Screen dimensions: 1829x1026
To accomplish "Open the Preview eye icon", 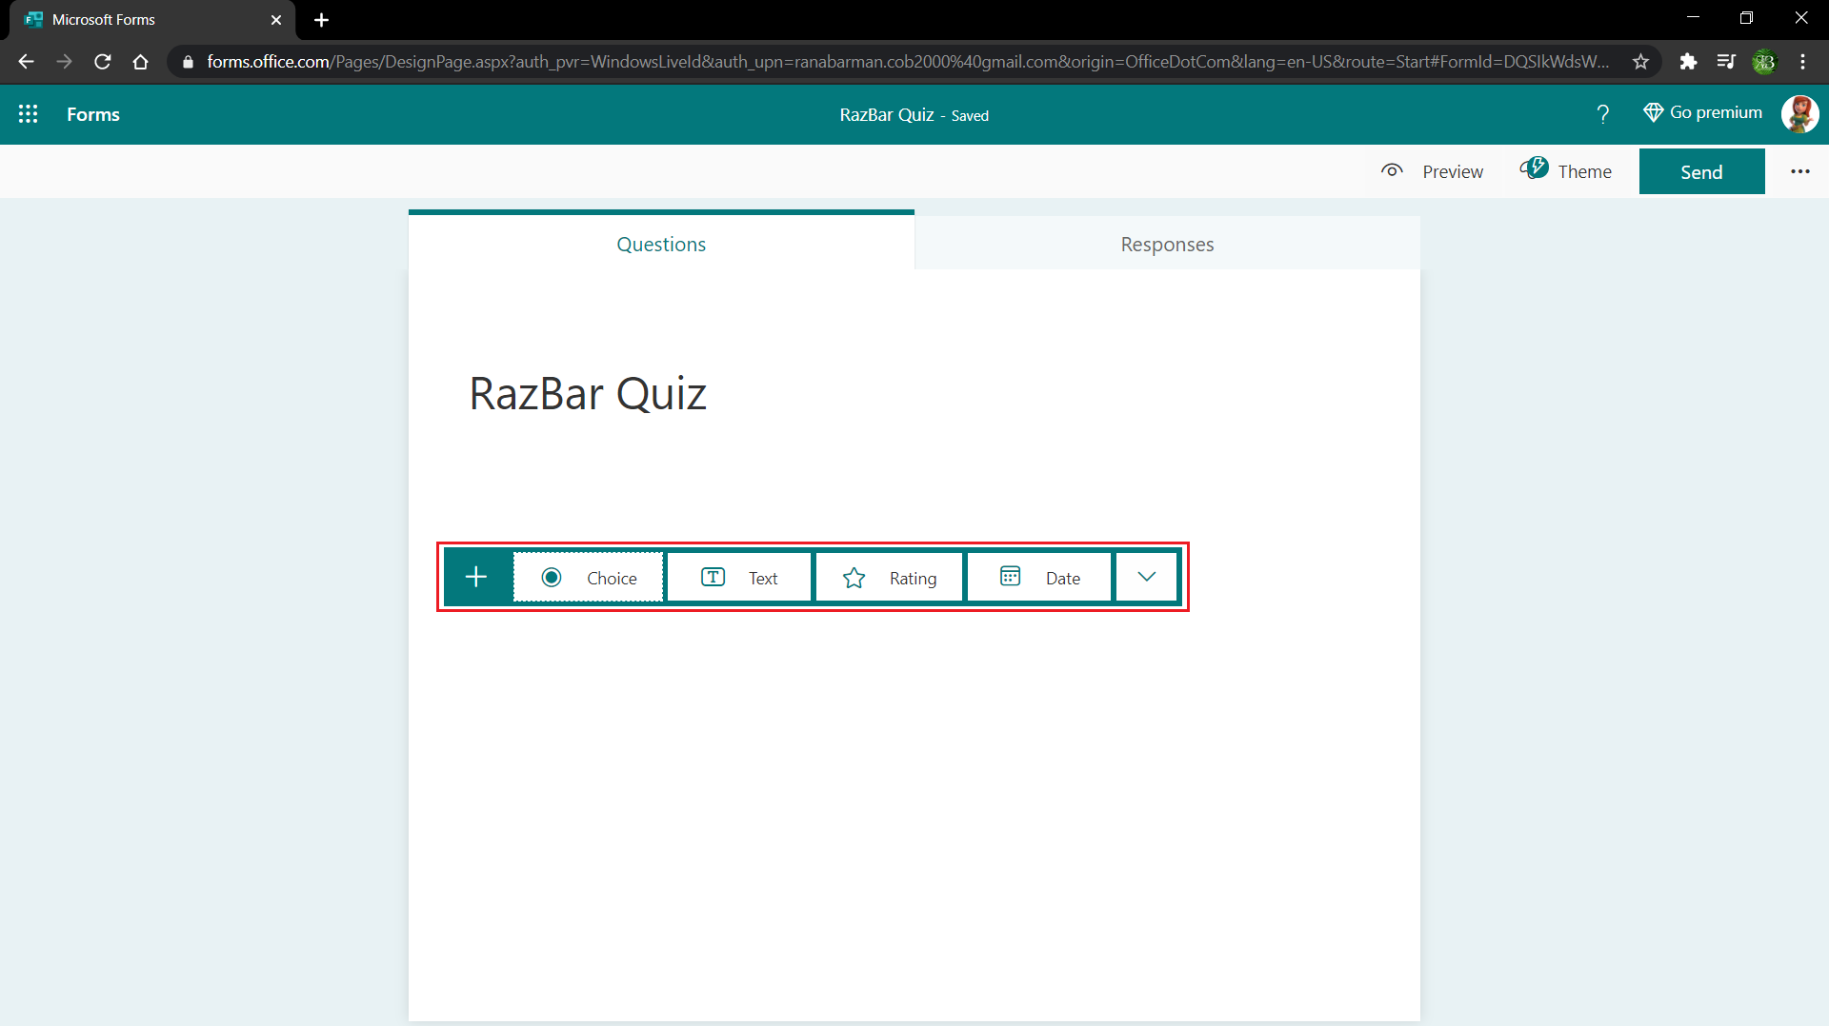I will click(1392, 169).
